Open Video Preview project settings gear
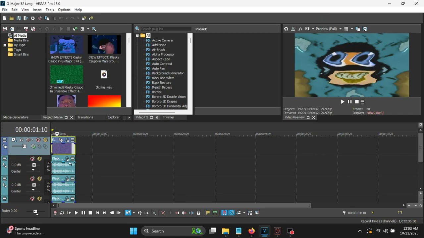The image size is (424, 238). [286, 29]
